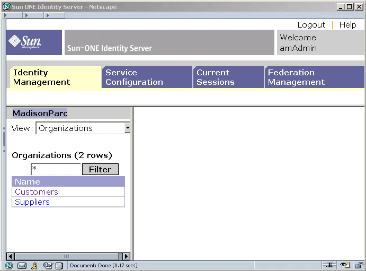Click the security padlock icon

point(359,265)
